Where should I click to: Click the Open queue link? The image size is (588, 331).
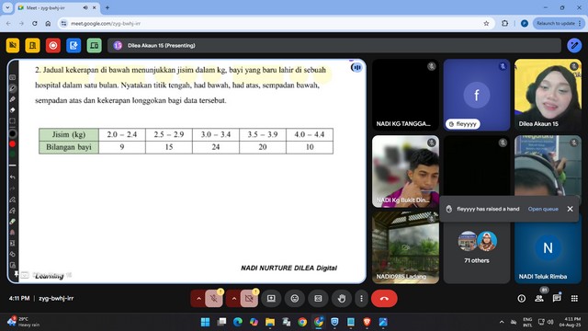click(x=543, y=209)
